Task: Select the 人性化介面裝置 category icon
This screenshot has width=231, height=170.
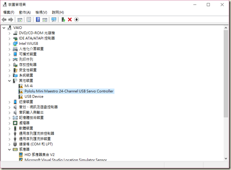Action: (15, 49)
